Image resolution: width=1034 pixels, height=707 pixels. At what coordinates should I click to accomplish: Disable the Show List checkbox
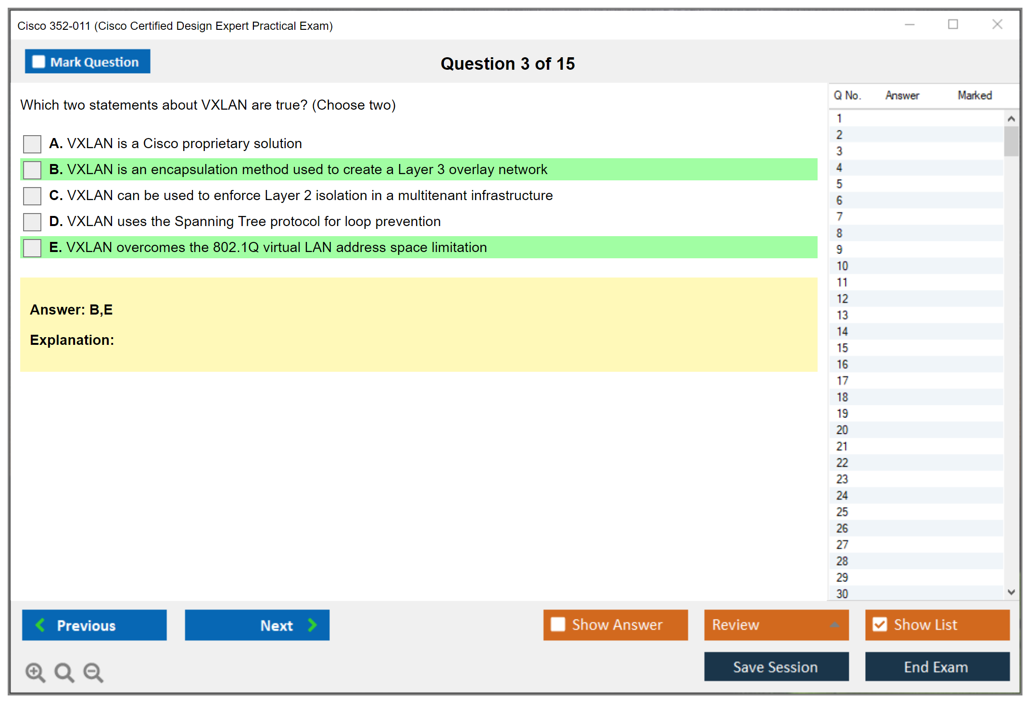tap(880, 624)
